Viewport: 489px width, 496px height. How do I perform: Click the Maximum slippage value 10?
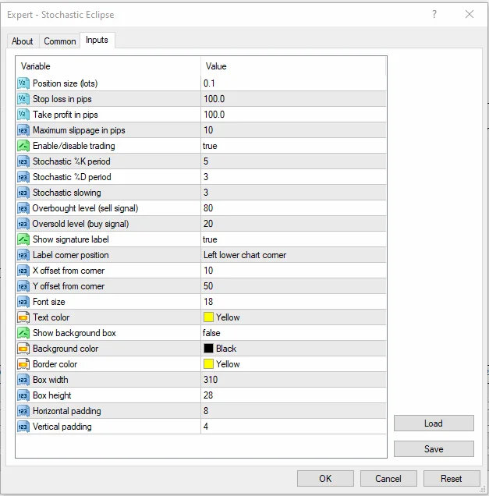(293, 130)
